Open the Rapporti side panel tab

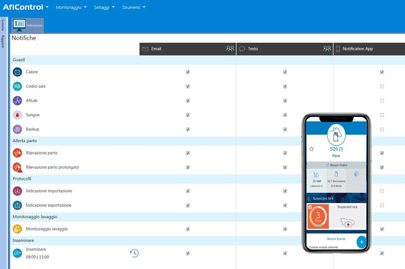pos(3,42)
